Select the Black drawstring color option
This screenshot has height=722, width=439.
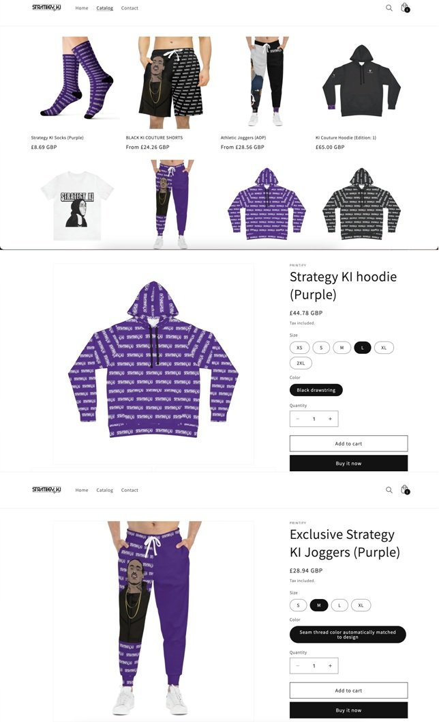point(316,390)
